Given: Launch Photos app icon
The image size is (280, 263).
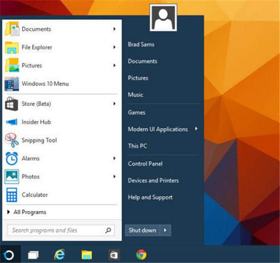Looking at the screenshot, I should 12,176.
